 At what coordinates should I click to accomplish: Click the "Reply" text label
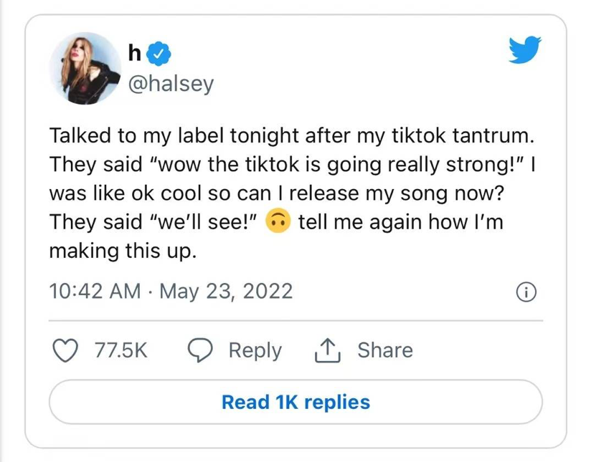click(255, 350)
